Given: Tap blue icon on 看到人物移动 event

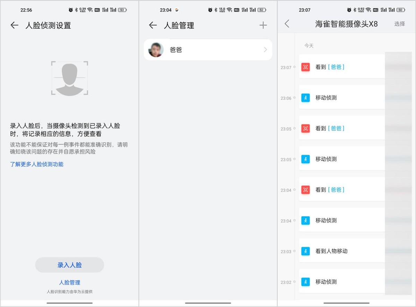Looking at the screenshot, I should click(x=305, y=251).
